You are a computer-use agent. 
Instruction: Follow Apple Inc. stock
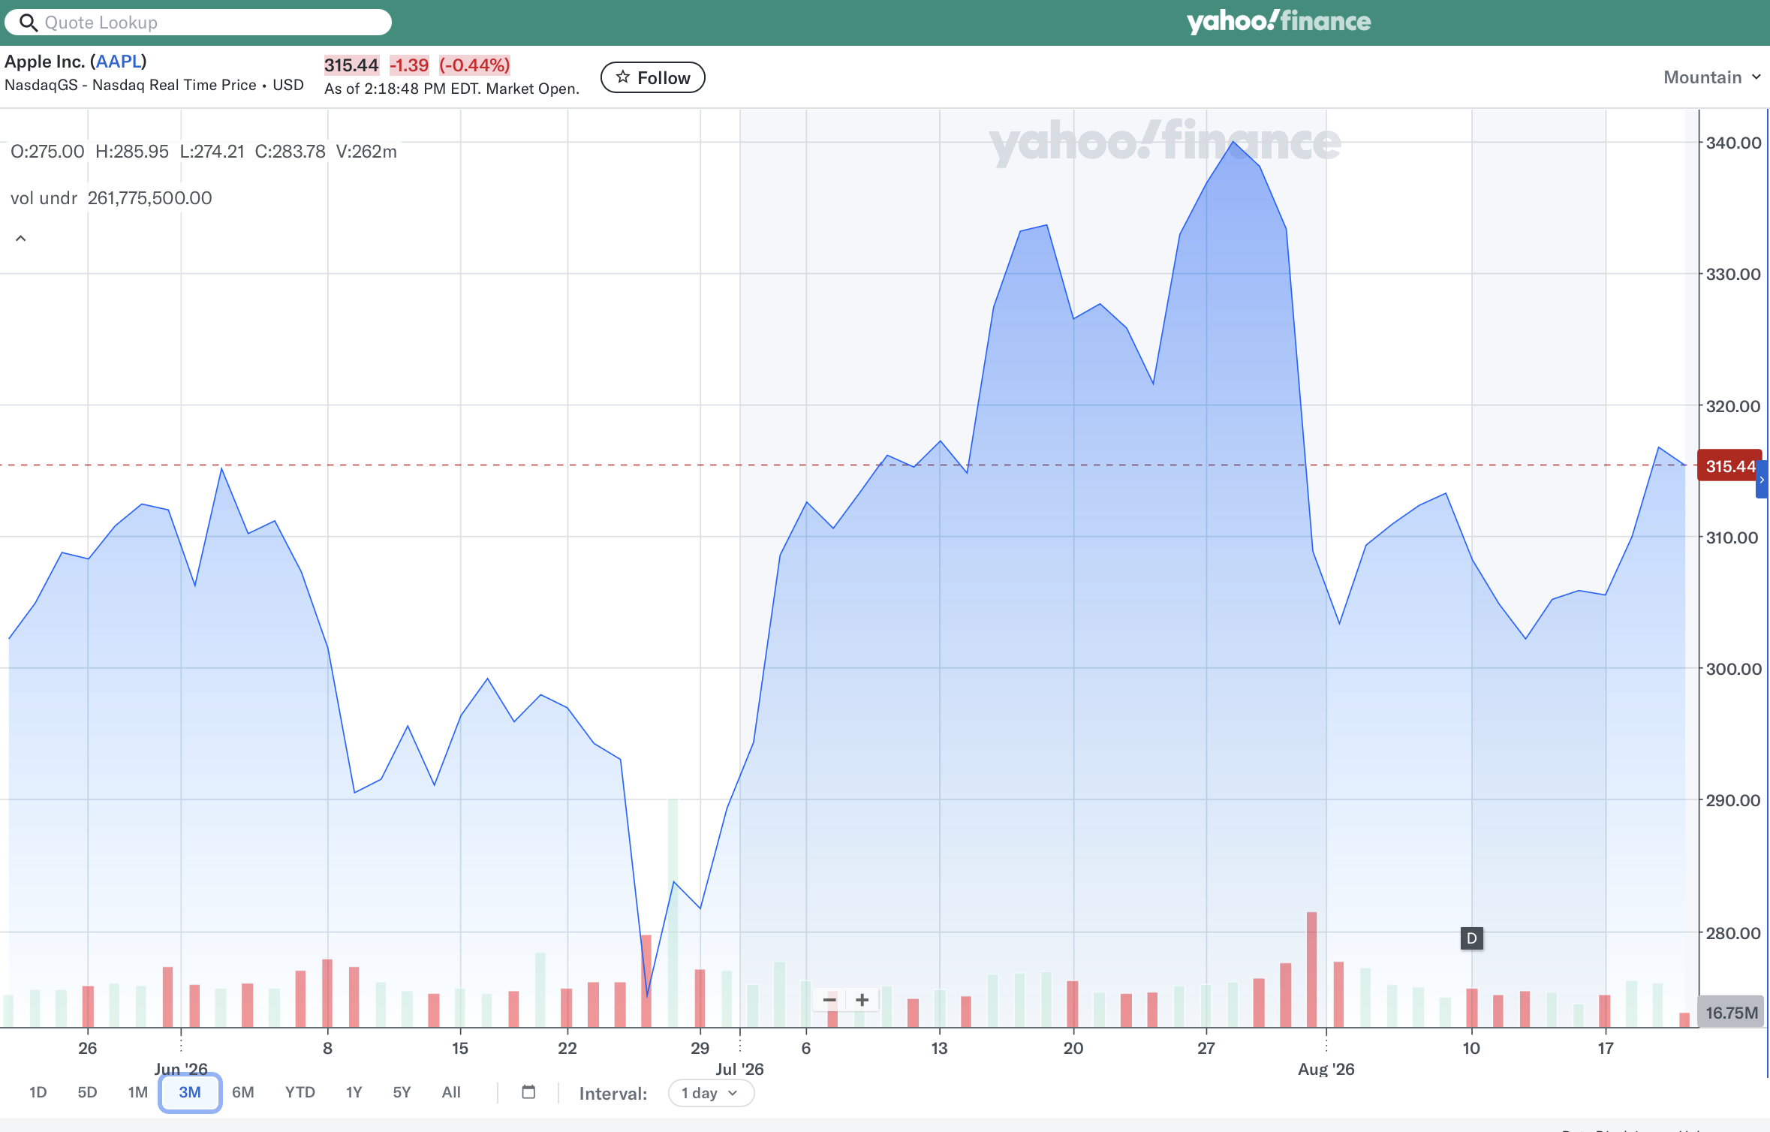click(652, 77)
